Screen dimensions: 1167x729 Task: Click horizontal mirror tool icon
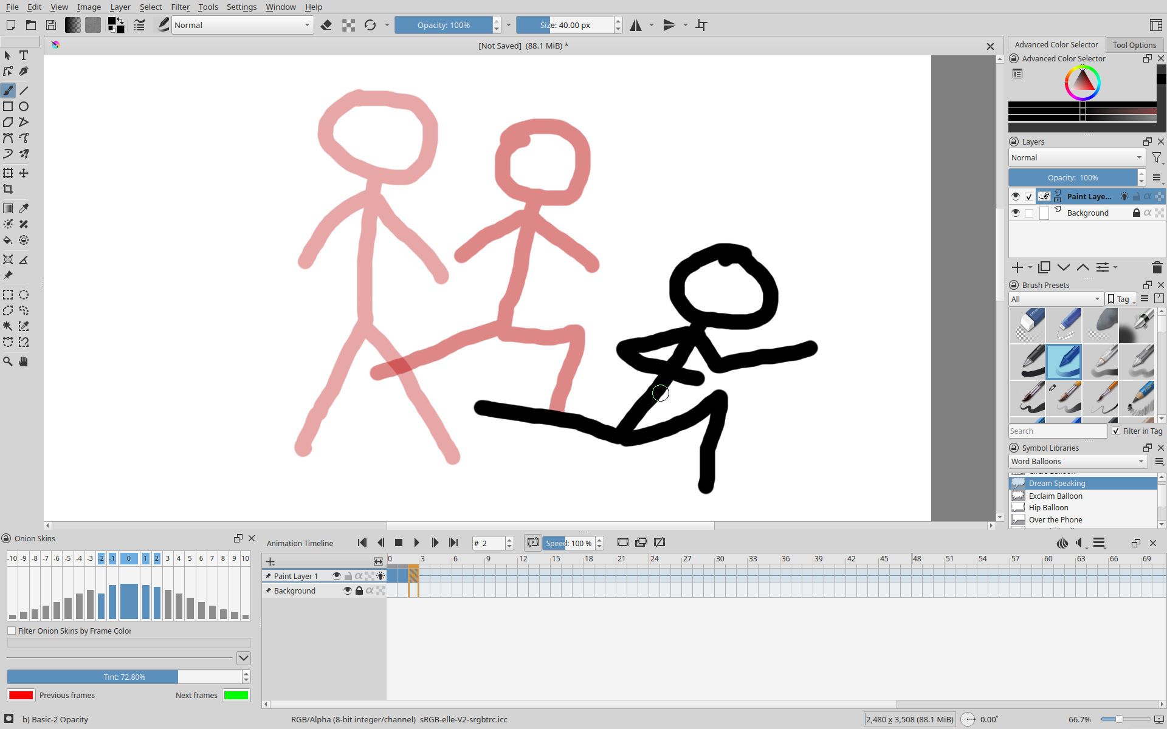(x=636, y=25)
